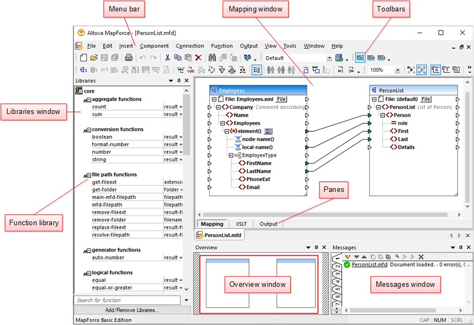Viewport: 474px width, 325px height.
Task: Collapse the EmployeeType node
Action: click(x=231, y=155)
